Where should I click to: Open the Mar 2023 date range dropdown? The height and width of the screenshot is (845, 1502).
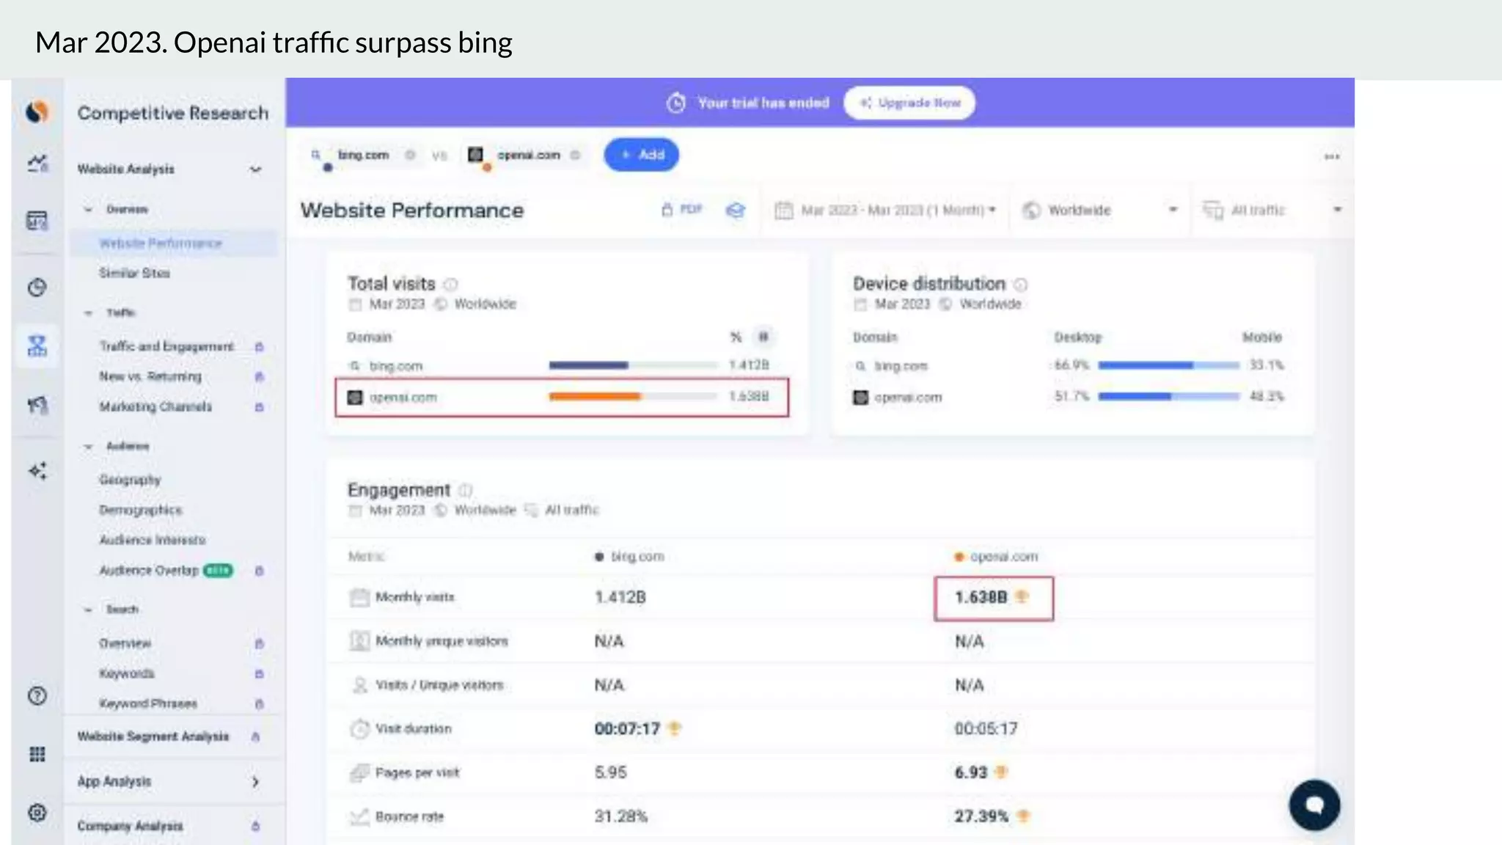885,211
